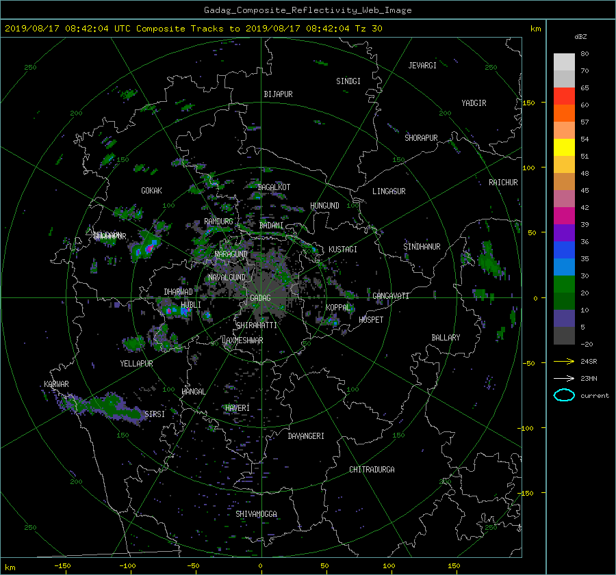Image resolution: width=616 pixels, height=575 pixels.
Task: Click the CHITRADURGA city label
Action: click(x=372, y=470)
